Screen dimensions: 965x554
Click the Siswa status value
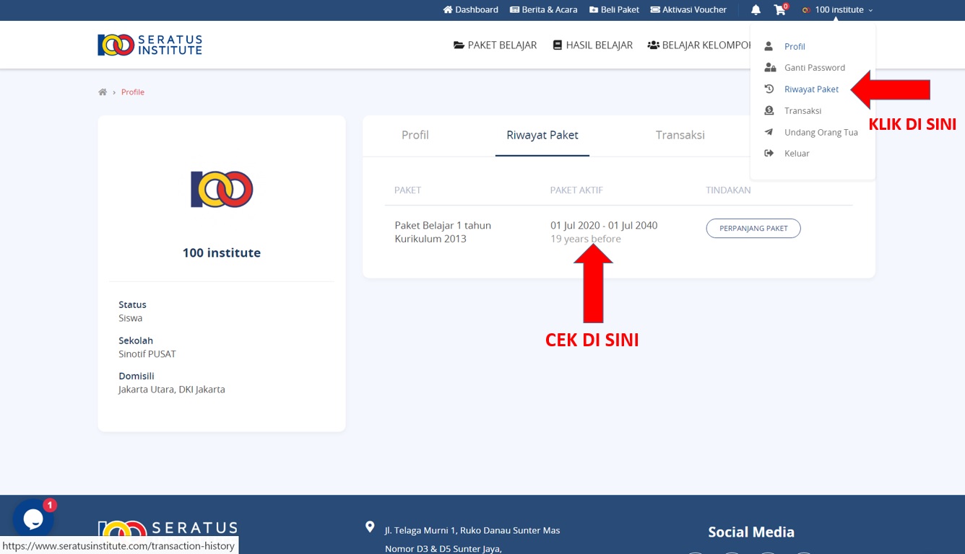coord(131,318)
